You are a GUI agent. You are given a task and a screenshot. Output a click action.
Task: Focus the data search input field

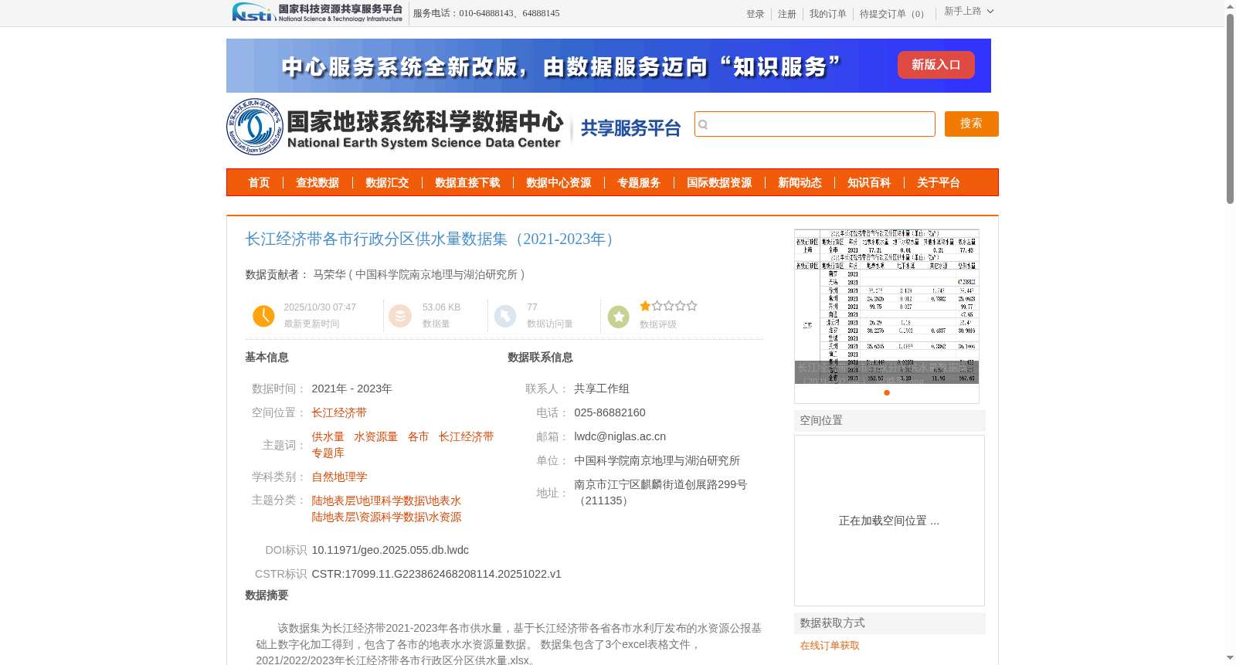(815, 124)
